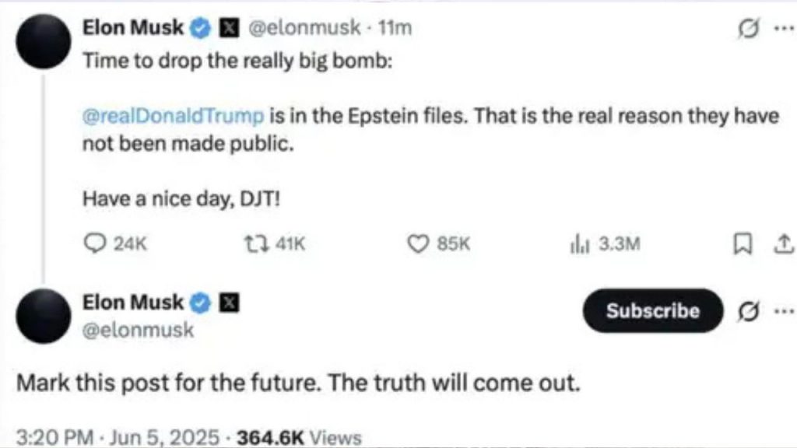797x448 pixels.
Task: Click the verified badge on top post
Action: (200, 28)
